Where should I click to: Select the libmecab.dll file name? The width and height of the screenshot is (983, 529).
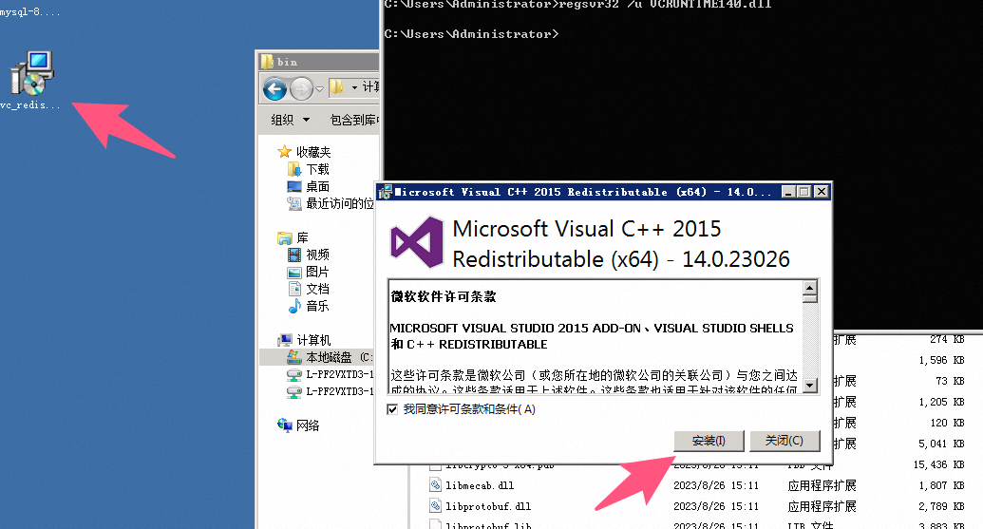click(x=480, y=485)
